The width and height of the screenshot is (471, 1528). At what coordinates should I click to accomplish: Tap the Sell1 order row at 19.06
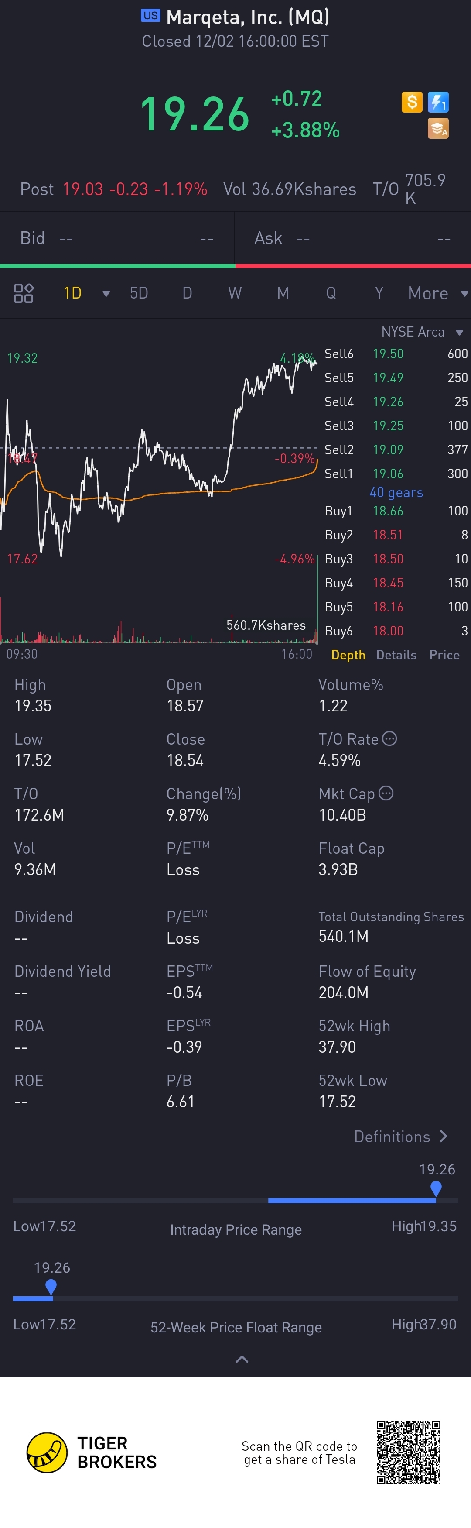point(396,474)
